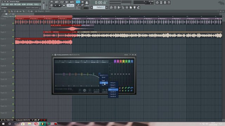Open the project info page icon
Screen dimensions: 225x126
131,7
